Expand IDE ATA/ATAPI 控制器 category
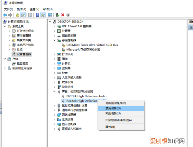This screenshot has width=193, height=147. coord(54,26)
